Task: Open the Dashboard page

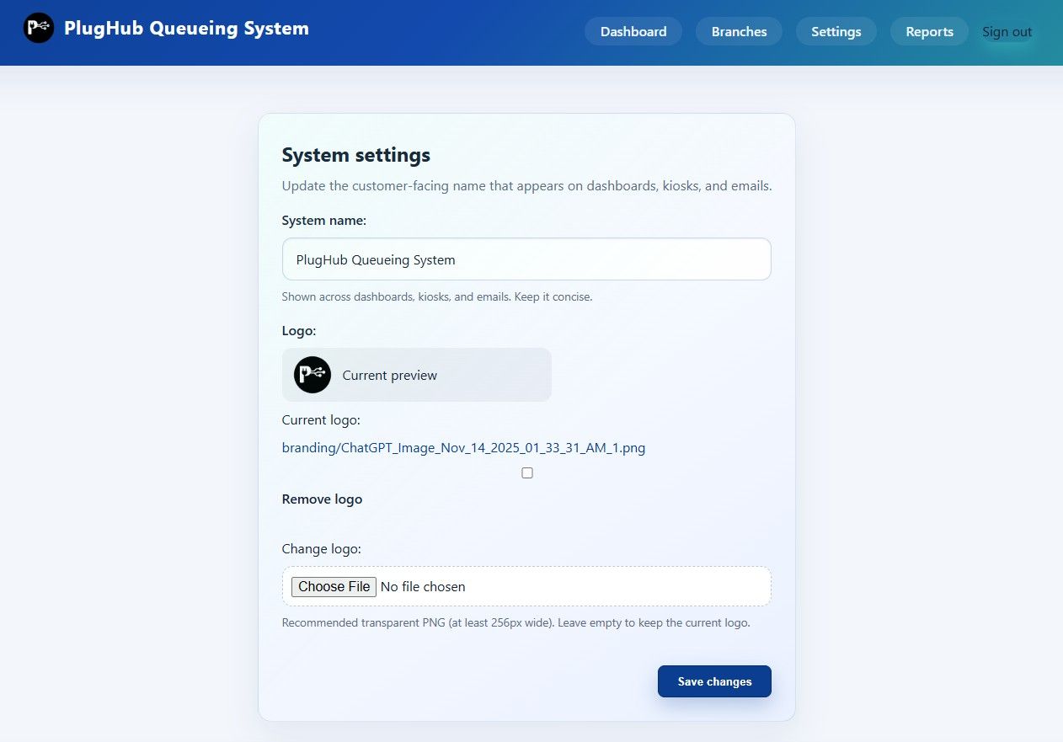Action: tap(633, 32)
